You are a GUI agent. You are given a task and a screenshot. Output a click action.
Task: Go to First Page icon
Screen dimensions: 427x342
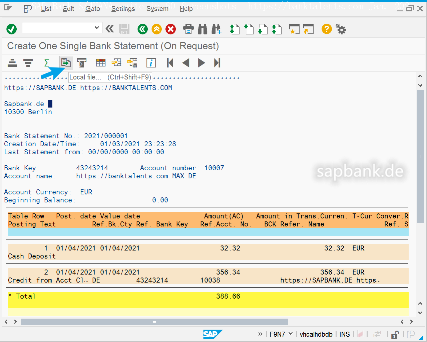pos(235,29)
